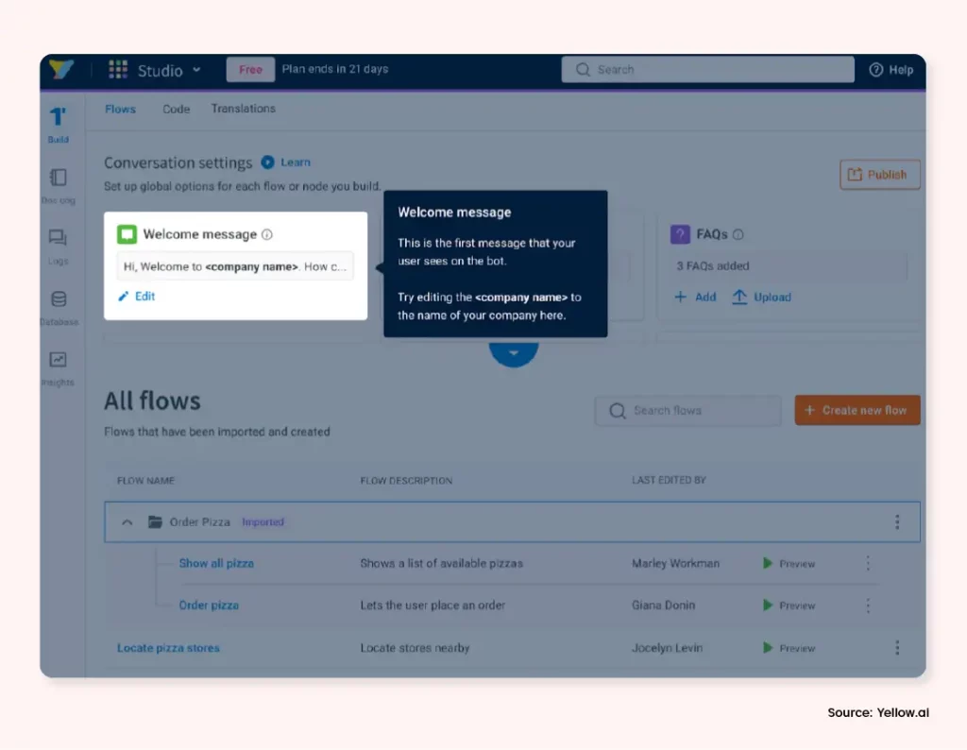Click Create new flow button
Image resolution: width=967 pixels, height=750 pixels.
[x=857, y=410]
